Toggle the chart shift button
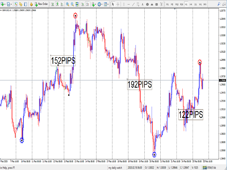 click(x=88, y=4)
